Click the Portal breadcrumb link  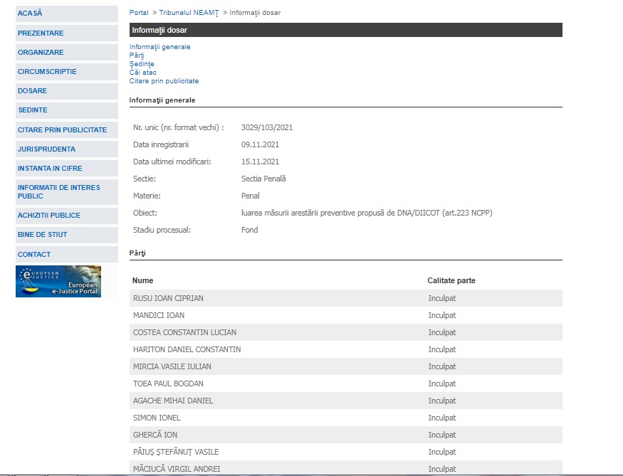pyautogui.click(x=139, y=13)
